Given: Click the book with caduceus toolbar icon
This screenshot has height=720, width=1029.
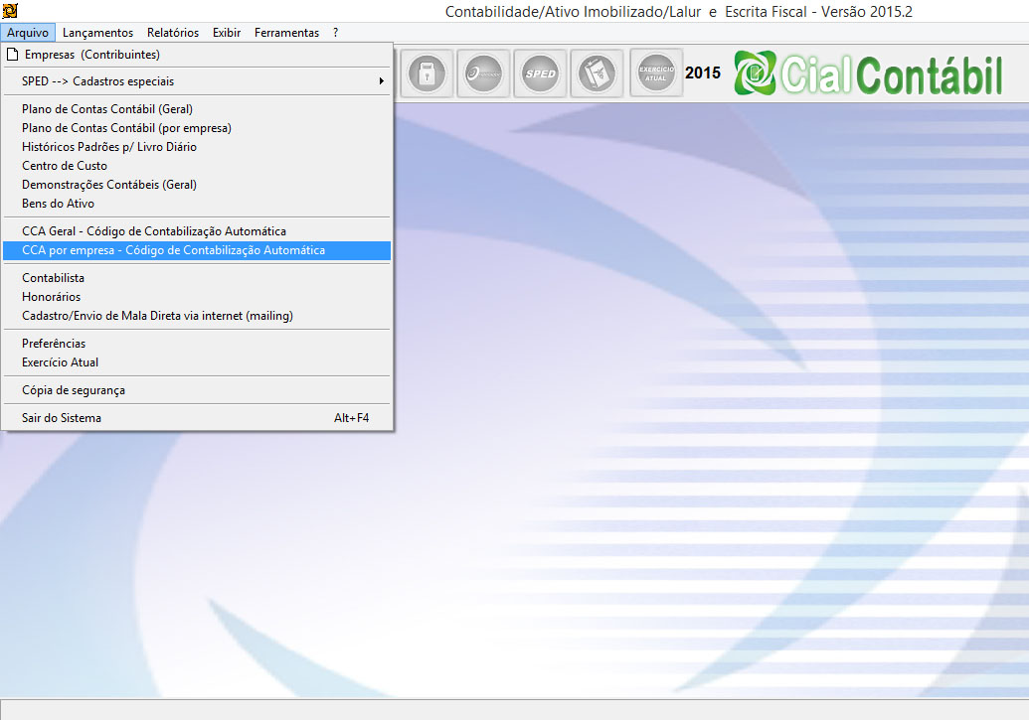Looking at the screenshot, I should tap(598, 73).
